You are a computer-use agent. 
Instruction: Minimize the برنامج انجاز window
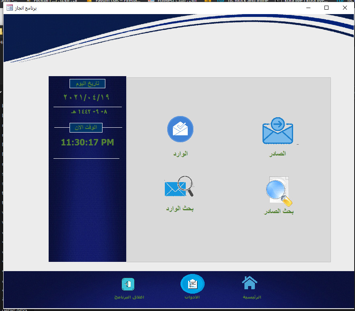[x=308, y=8]
